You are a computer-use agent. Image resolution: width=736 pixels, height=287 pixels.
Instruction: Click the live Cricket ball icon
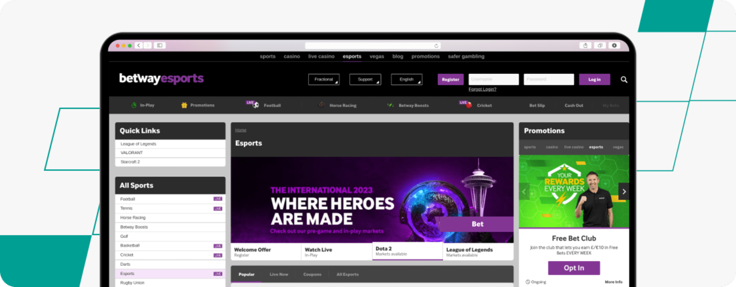[469, 105]
